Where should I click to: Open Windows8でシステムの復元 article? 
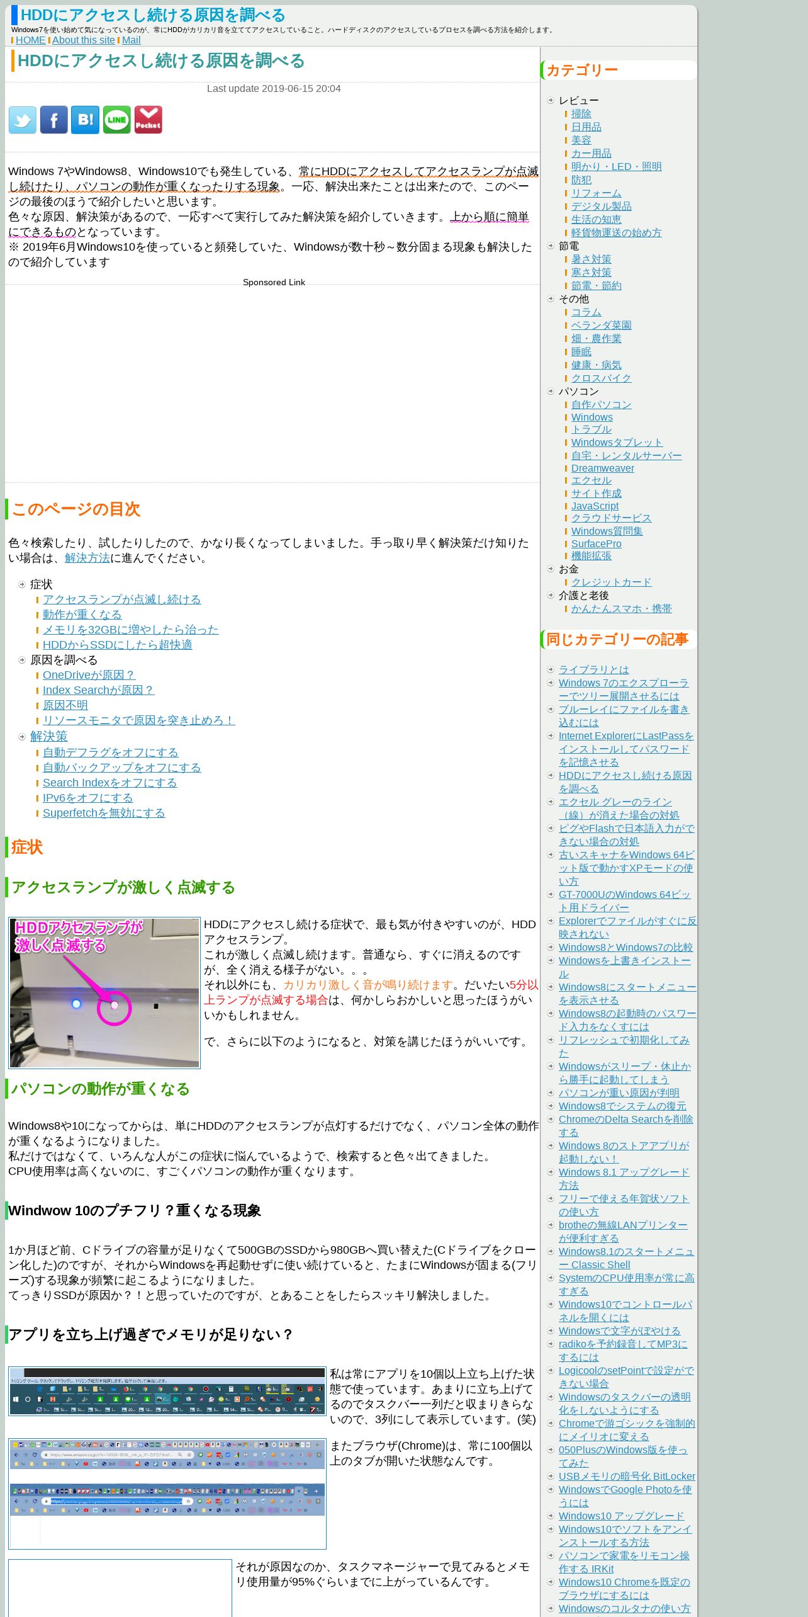[x=623, y=1106]
